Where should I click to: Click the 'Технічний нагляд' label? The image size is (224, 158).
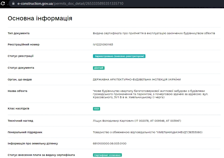tap(20, 121)
